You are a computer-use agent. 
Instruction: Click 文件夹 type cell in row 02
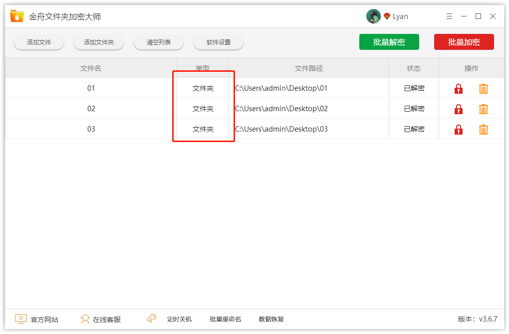pyautogui.click(x=203, y=109)
